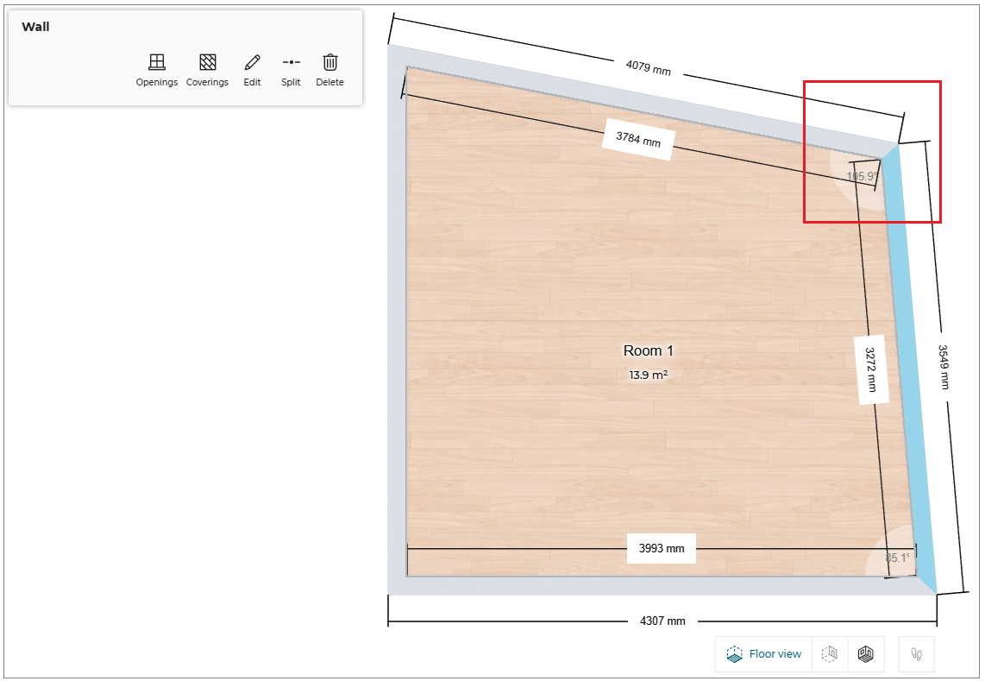The height and width of the screenshot is (681, 985).
Task: Select the Floor view button
Action: [764, 654]
